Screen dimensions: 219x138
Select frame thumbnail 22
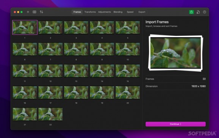(50, 114)
